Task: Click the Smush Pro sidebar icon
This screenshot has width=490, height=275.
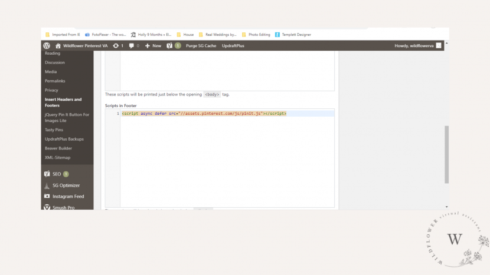Action: [47, 207]
